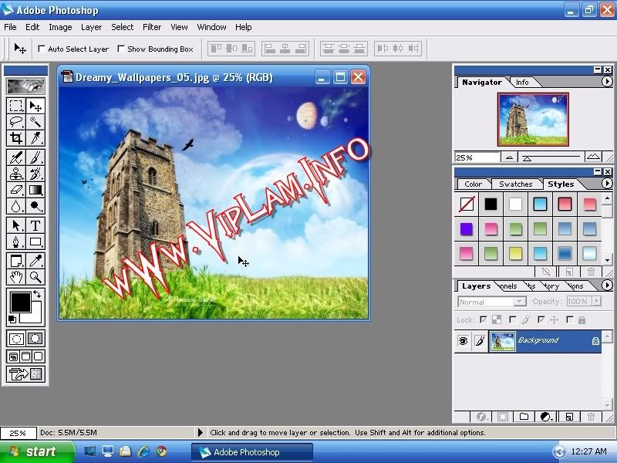Choose the Gradient tool
This screenshot has height=463, width=617.
pos(35,190)
